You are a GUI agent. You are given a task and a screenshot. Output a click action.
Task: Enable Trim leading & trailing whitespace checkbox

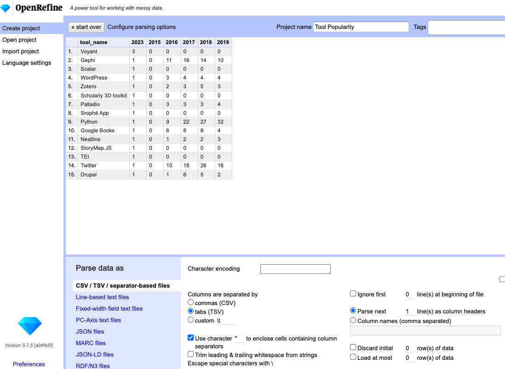(191, 354)
